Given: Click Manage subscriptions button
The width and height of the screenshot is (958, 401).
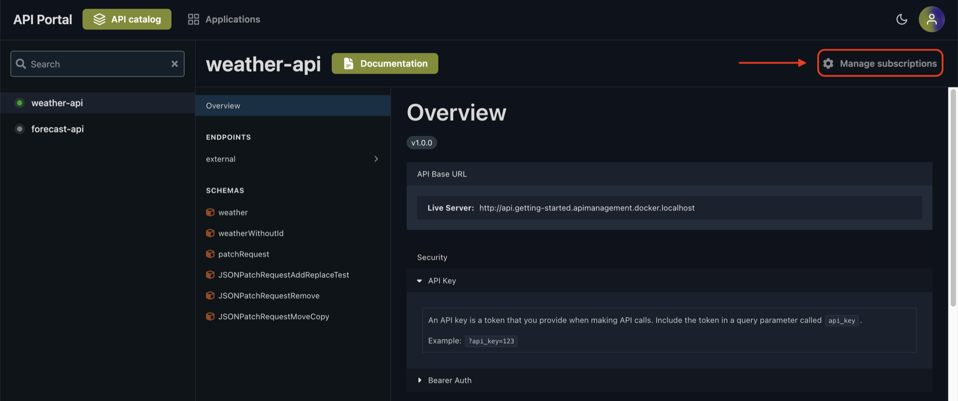Looking at the screenshot, I should click(880, 63).
